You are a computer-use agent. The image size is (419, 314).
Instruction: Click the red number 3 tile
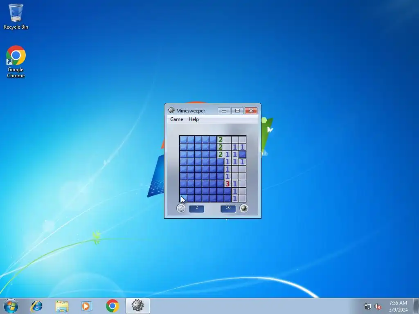click(x=228, y=184)
